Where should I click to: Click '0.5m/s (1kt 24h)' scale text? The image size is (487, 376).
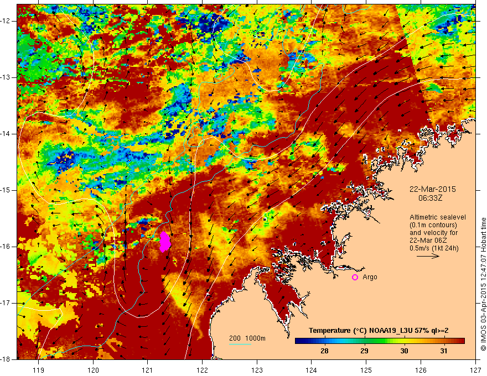pyautogui.click(x=434, y=248)
